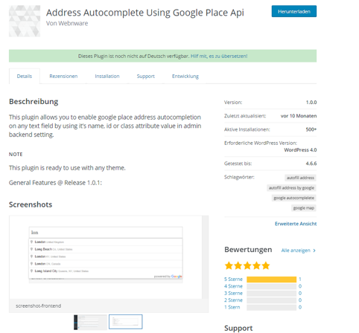Open the Entwicklung tab
Viewport: 359px width, 333px height.
click(x=185, y=76)
